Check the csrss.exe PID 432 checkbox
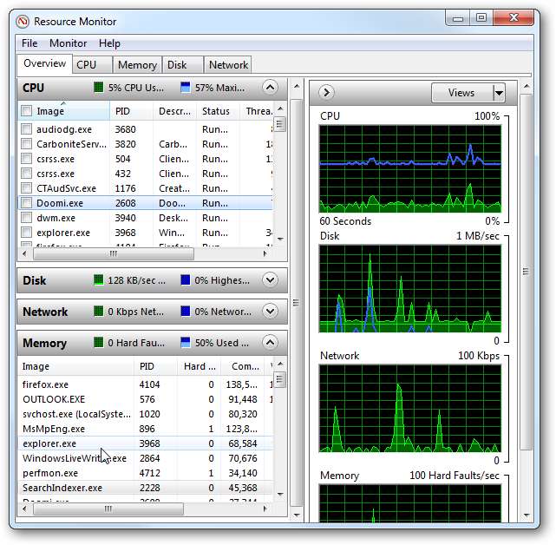 pos(27,174)
